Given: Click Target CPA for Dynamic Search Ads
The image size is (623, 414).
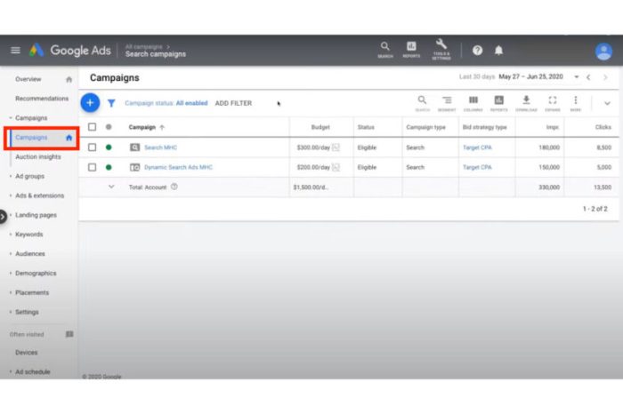Looking at the screenshot, I should click(477, 167).
